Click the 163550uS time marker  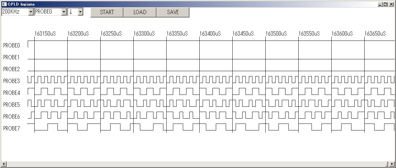(x=309, y=34)
